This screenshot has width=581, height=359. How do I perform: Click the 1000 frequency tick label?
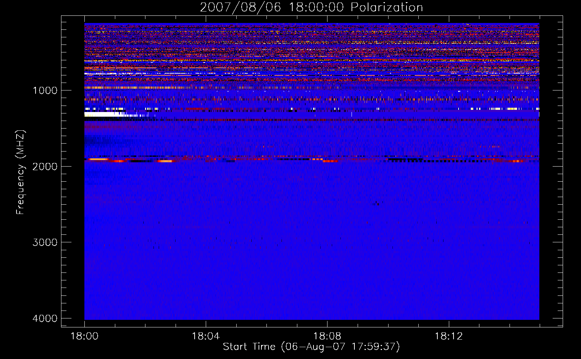[x=45, y=90]
